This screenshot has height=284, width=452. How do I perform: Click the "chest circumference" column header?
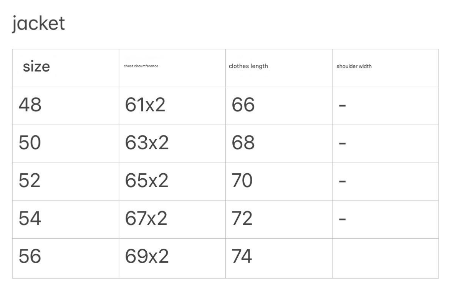141,66
